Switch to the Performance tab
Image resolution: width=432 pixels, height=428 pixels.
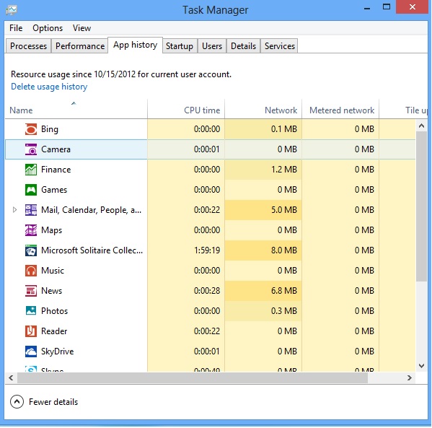click(x=80, y=45)
